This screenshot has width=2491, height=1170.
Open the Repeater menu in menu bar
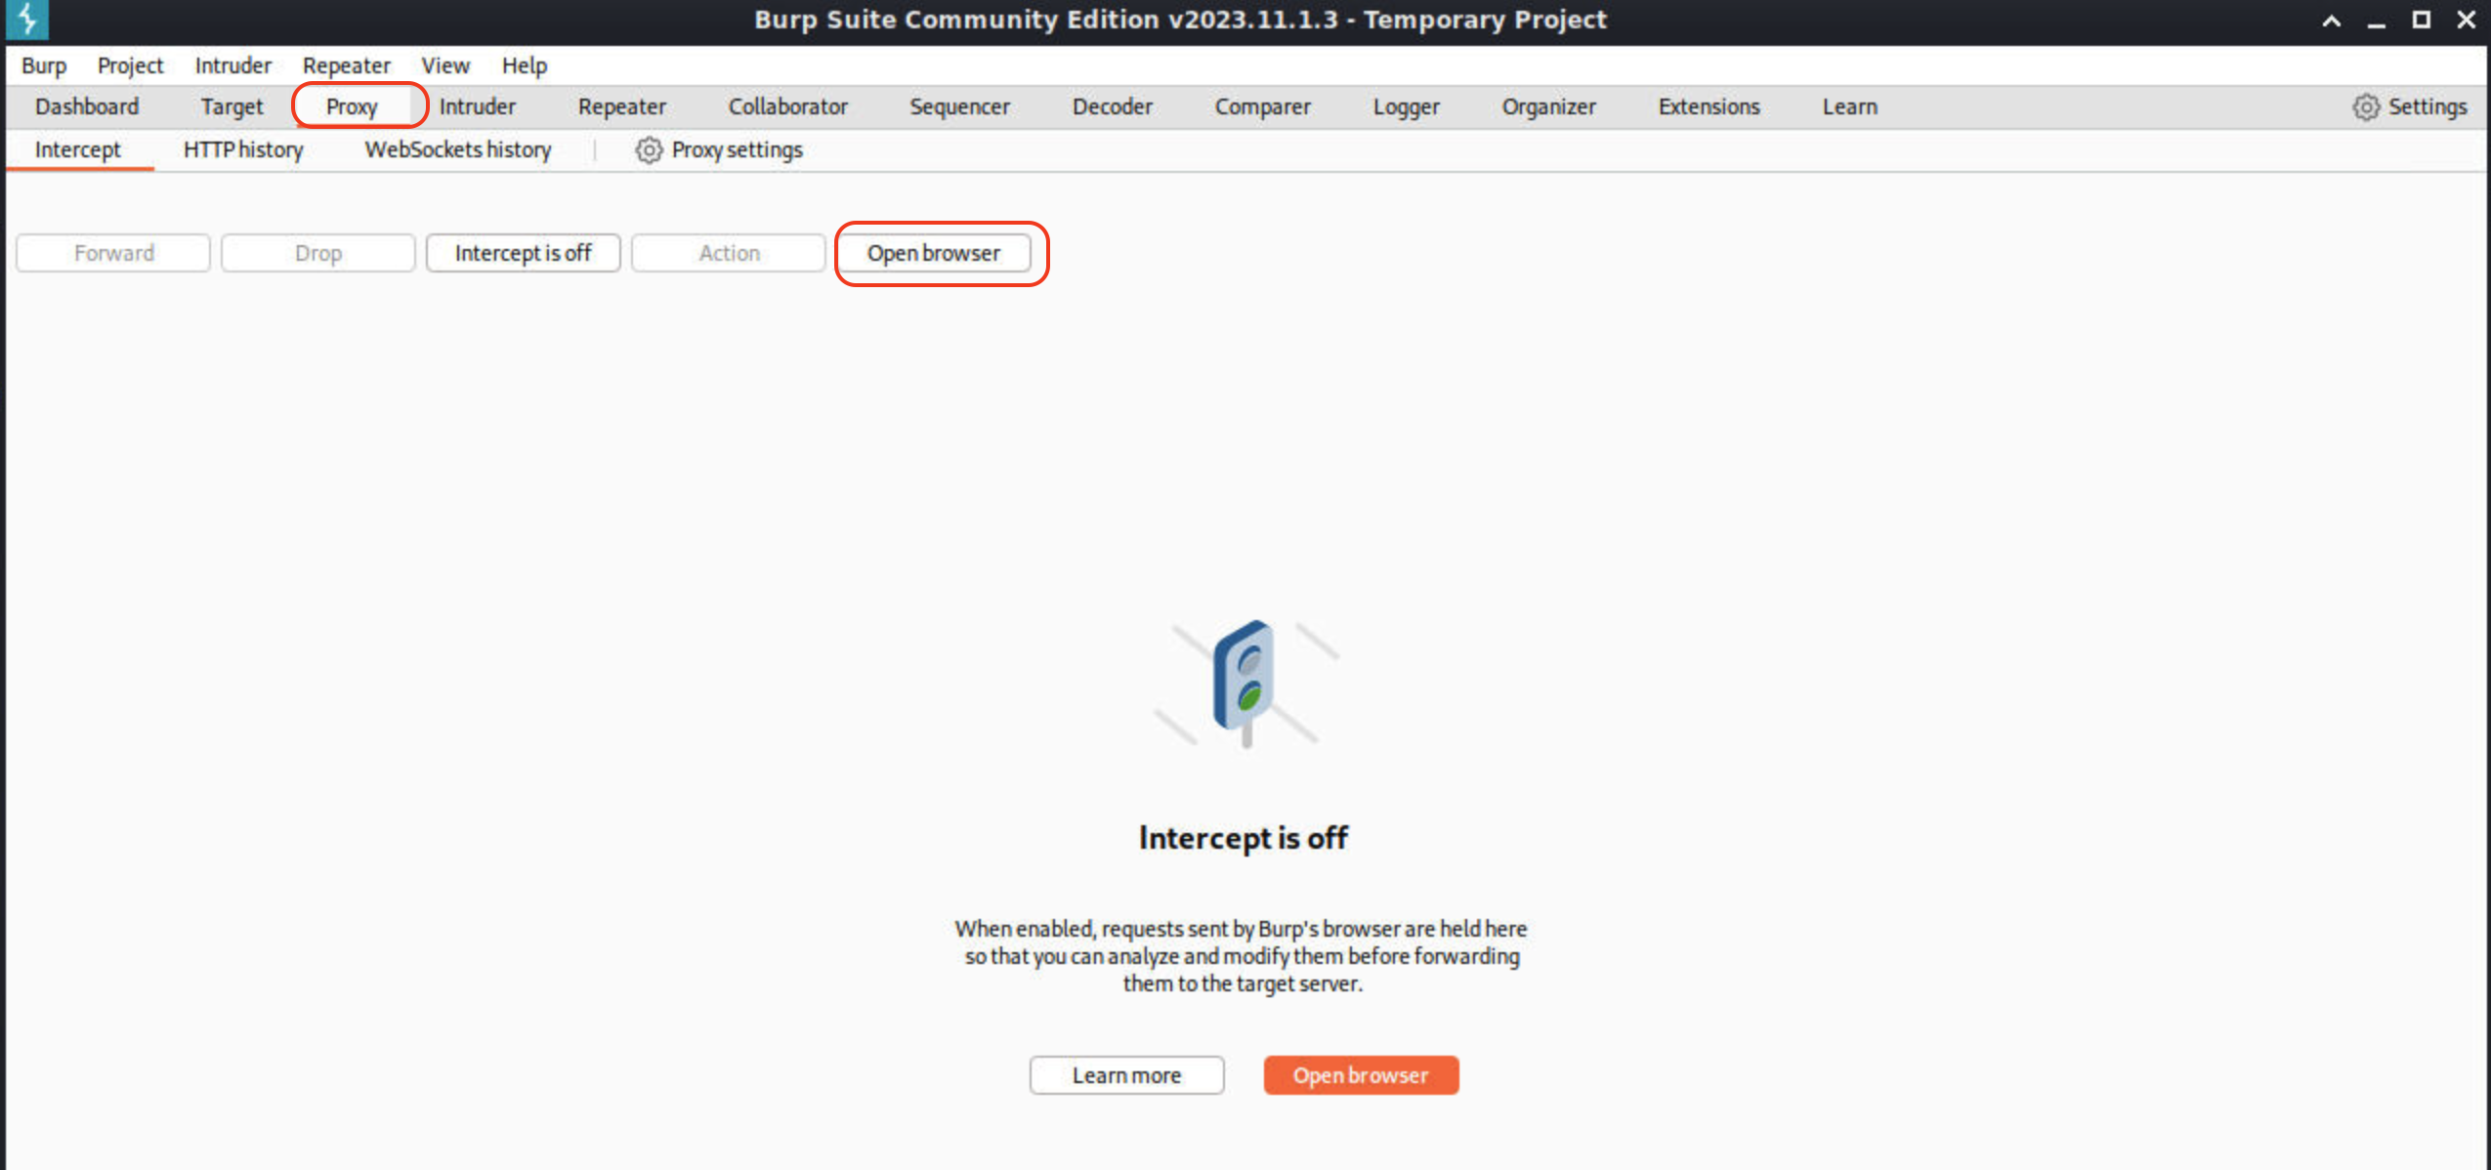coord(346,65)
